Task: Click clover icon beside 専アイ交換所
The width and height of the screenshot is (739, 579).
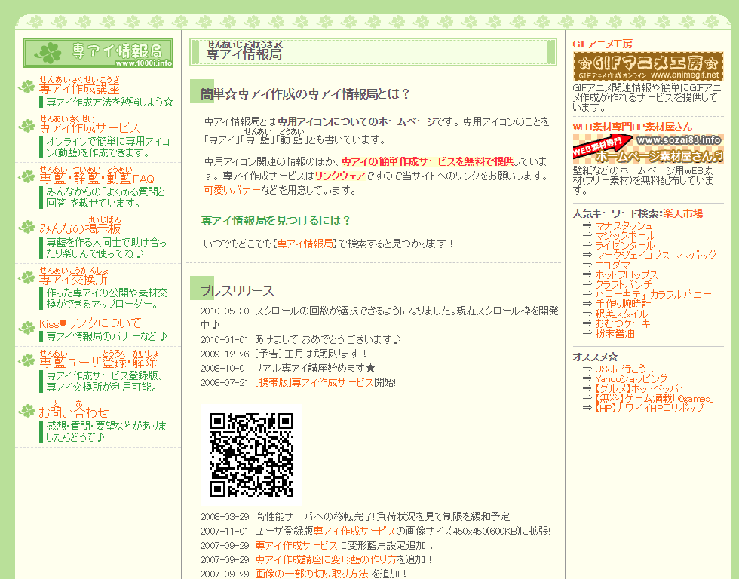Action: coord(27,279)
